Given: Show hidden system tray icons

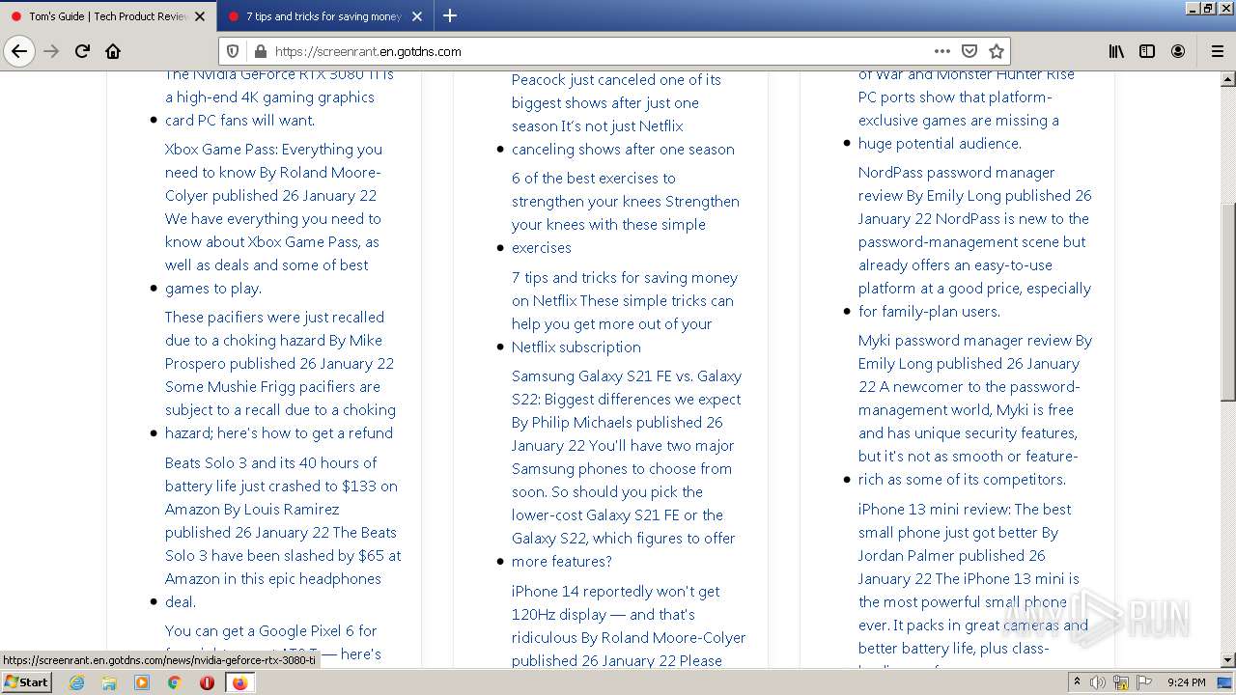Looking at the screenshot, I should tap(1077, 682).
